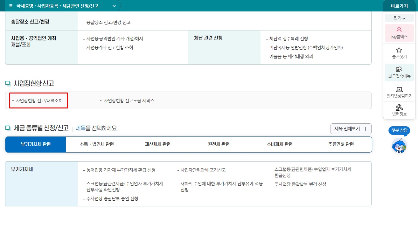Click the 최근접속메뉴 sidebar icon
This screenshot has height=235, width=418.
tap(399, 72)
